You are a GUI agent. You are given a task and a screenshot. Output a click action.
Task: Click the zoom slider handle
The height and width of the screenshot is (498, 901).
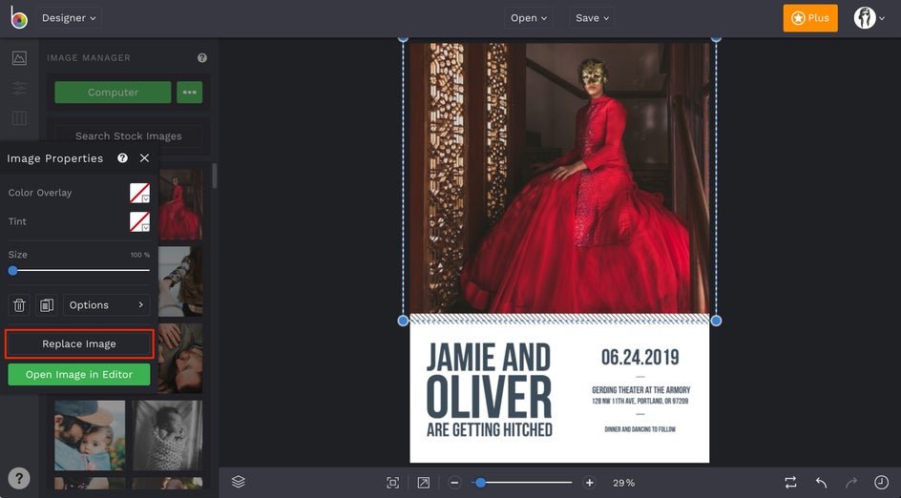pos(480,483)
